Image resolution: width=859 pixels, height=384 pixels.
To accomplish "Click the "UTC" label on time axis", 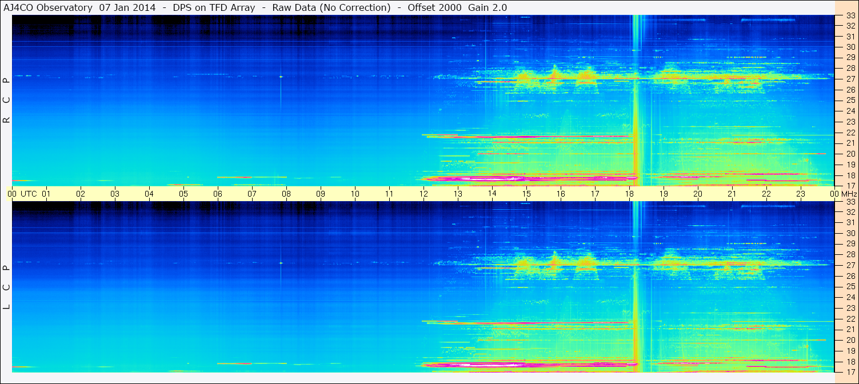I will tap(29, 194).
